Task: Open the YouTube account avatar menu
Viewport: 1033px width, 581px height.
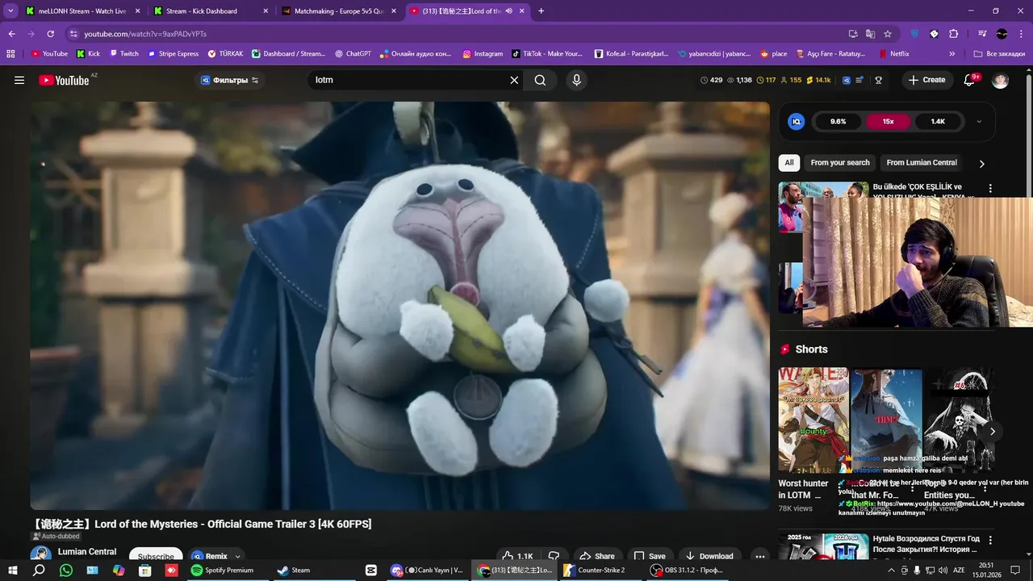Action: coord(1000,80)
